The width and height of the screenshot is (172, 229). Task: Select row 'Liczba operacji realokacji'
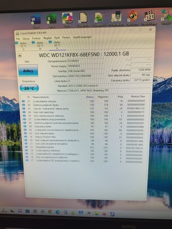(x=85, y=151)
